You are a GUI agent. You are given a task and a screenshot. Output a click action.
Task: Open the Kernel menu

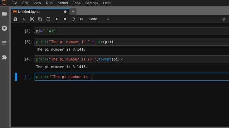(63, 3)
